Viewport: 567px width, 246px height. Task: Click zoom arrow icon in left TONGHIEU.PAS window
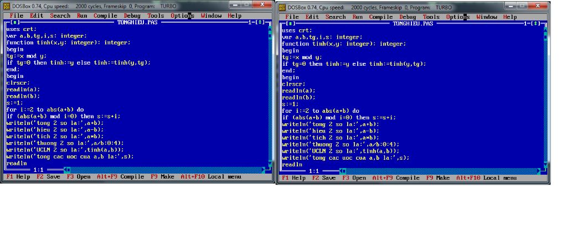260,23
